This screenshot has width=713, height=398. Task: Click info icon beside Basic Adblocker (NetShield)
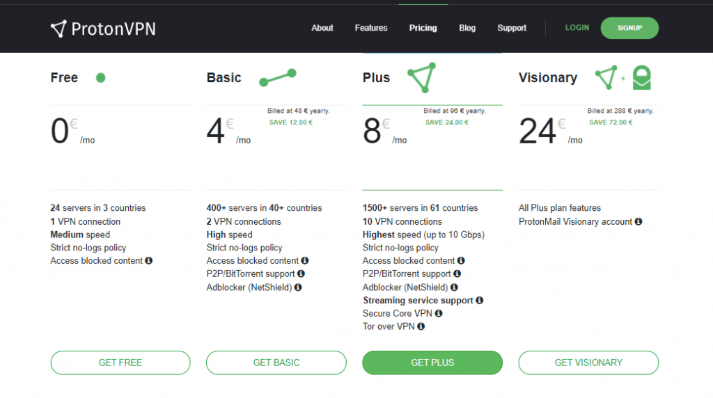298,287
